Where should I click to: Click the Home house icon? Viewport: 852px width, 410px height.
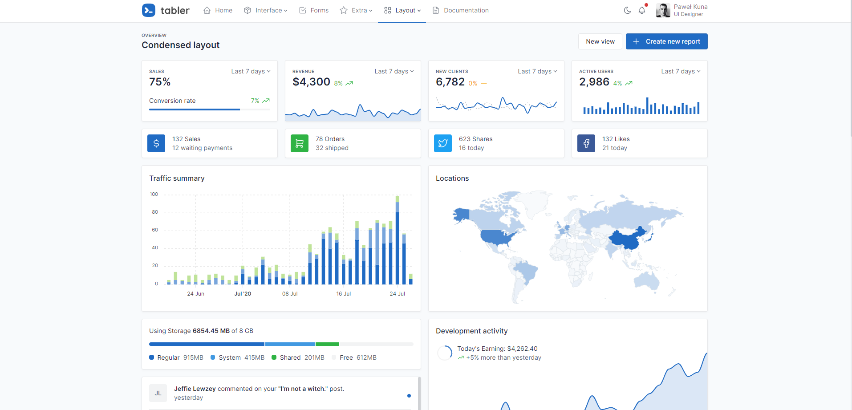pos(207,10)
